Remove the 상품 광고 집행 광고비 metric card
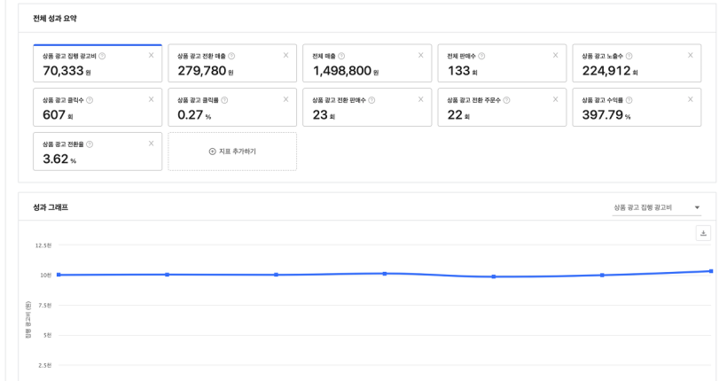The width and height of the screenshot is (727, 381). tap(151, 56)
